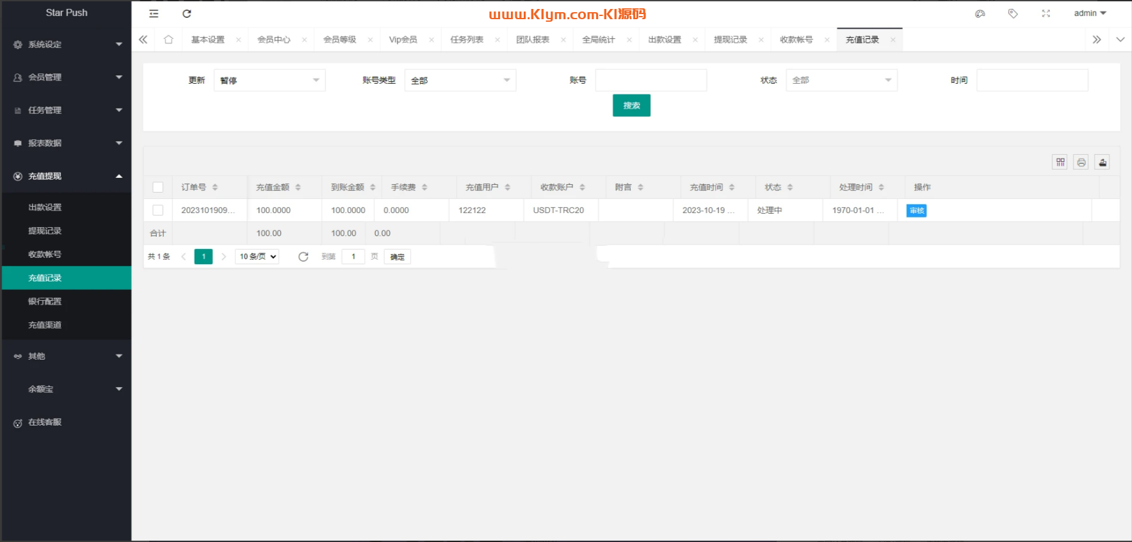Click the blue 审核 button in row

tap(916, 211)
